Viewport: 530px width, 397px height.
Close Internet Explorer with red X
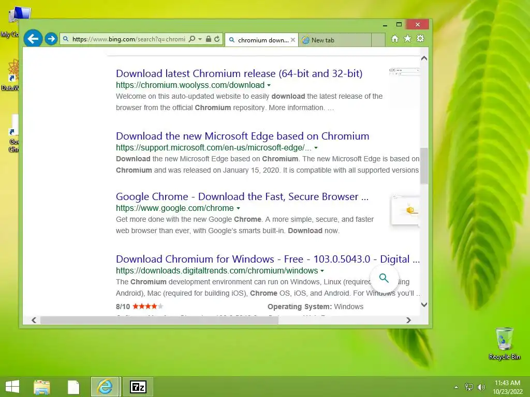point(418,25)
